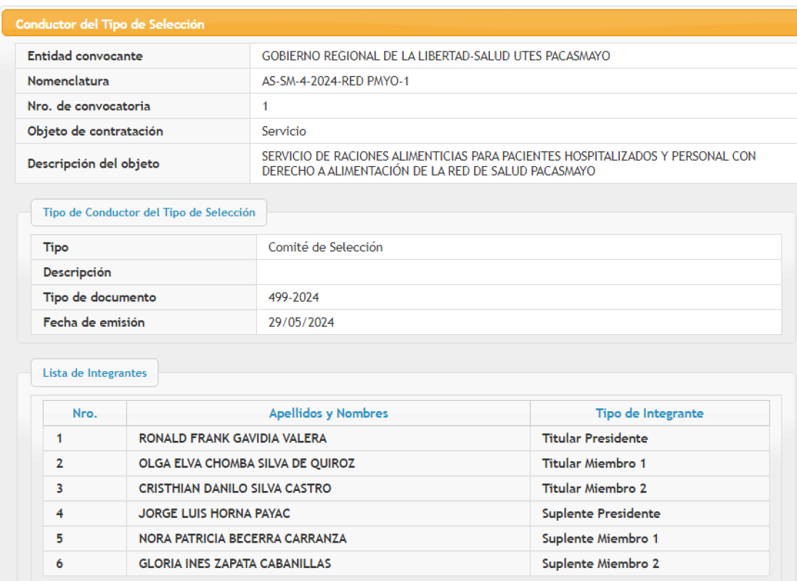The height and width of the screenshot is (581, 797).
Task: Select member 'JORGE LUIS HORNA PAYAC'
Action: point(215,513)
